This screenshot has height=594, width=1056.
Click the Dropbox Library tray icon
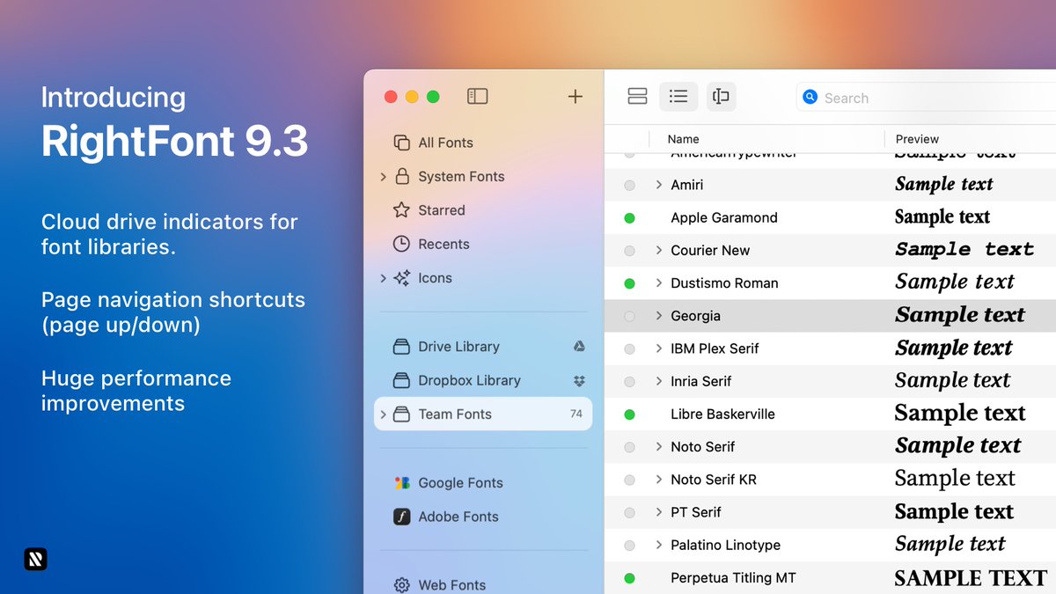pos(401,380)
